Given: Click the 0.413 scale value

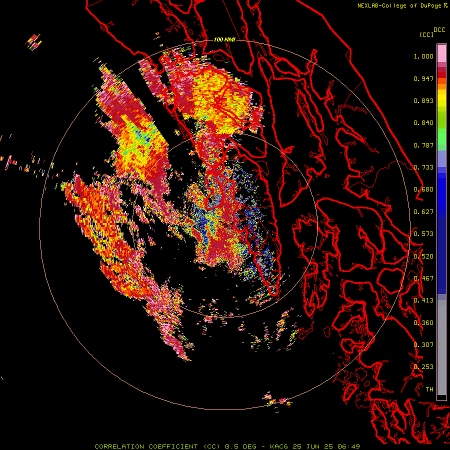Looking at the screenshot, I should tap(423, 300).
